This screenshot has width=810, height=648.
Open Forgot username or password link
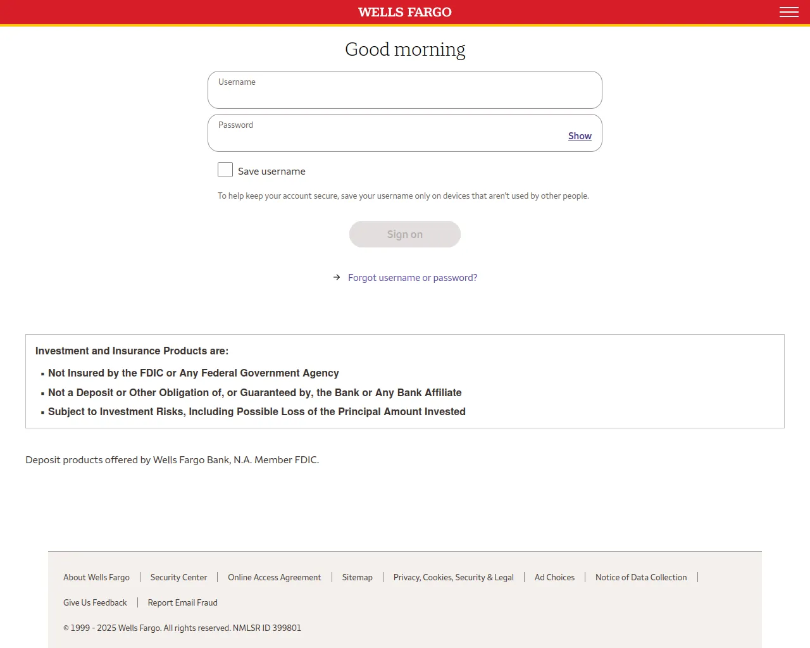pyautogui.click(x=413, y=278)
